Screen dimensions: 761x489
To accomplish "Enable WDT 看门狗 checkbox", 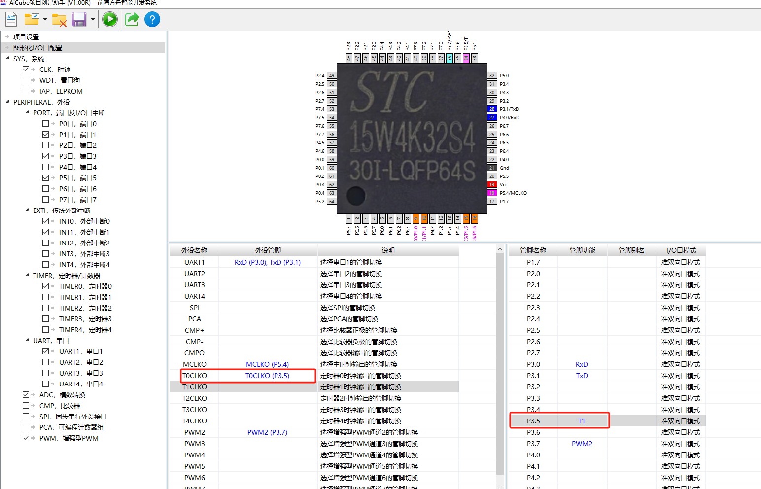I will point(26,80).
